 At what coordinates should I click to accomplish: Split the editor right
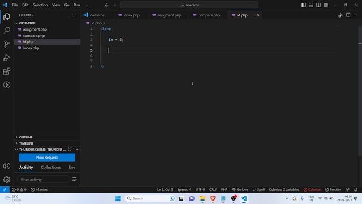pos(348,15)
